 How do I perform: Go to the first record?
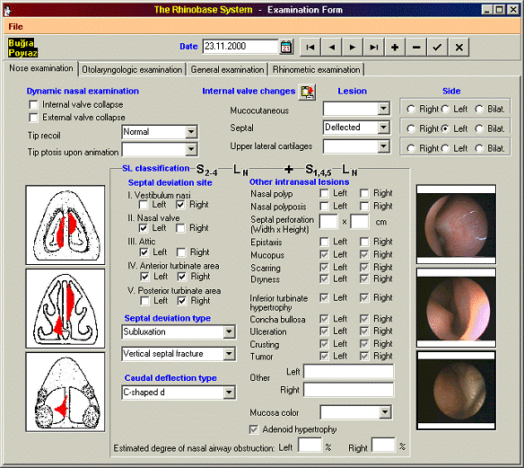(x=310, y=48)
